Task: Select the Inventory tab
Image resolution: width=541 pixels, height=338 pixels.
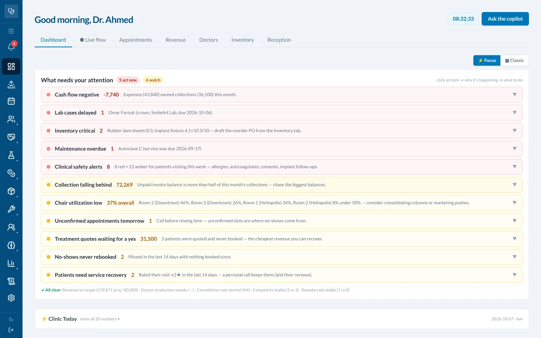Action: click(243, 40)
